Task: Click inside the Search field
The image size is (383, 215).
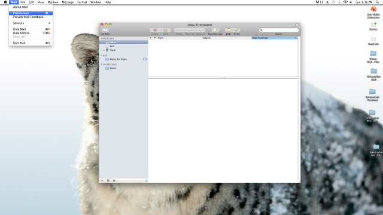Action: coord(279,30)
